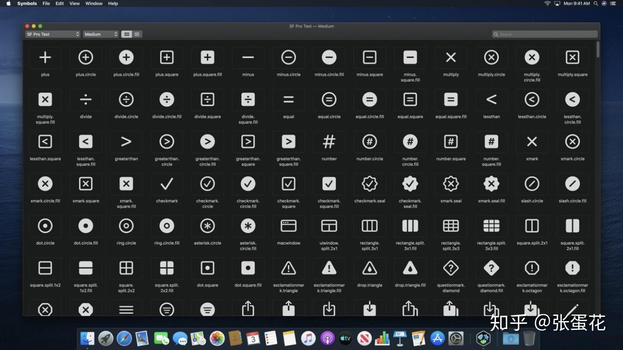Image resolution: width=623 pixels, height=350 pixels.
Task: Select the dot.square.fill symbol
Action: [x=248, y=268]
